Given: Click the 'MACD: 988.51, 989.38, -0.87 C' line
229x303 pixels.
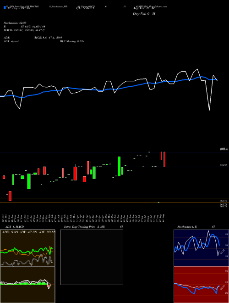Looking at the screenshot, I should pyautogui.click(x=24, y=30).
